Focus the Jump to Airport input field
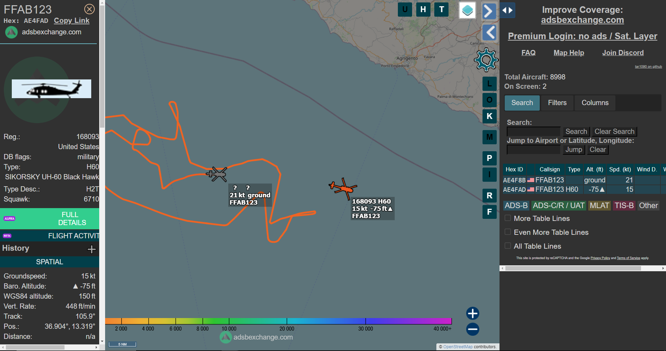Viewport: 666px width, 351px height. click(533, 149)
